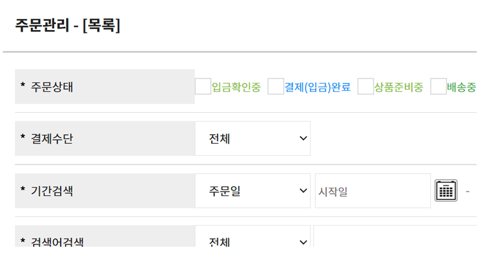Toggle the 배송중 checkbox

(x=438, y=86)
